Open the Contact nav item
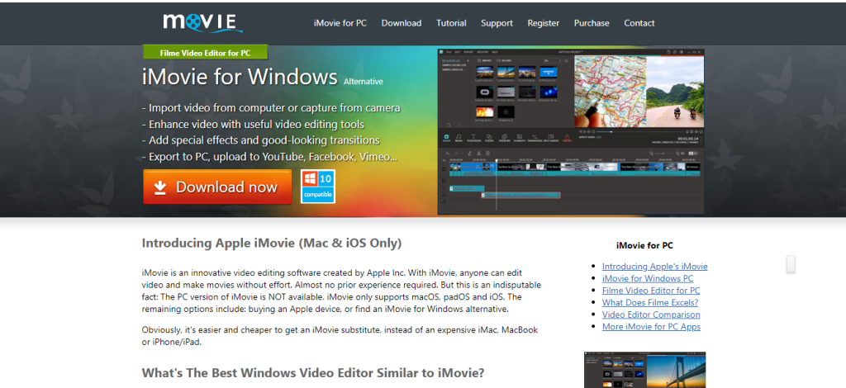This screenshot has height=388, width=846. pos(639,23)
